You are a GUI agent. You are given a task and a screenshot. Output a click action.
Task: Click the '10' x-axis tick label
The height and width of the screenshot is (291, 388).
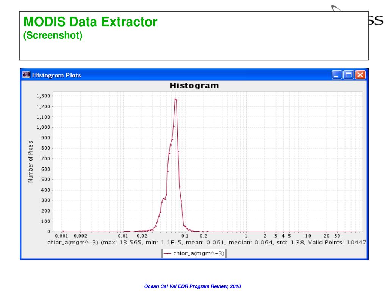click(x=308, y=236)
